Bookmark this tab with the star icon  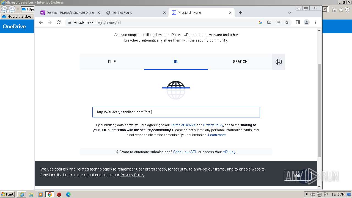coord(287,22)
